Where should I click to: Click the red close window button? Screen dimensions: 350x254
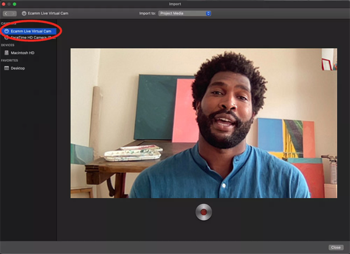(3, 3)
